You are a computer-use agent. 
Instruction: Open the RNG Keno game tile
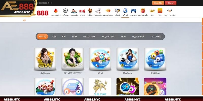(155, 59)
